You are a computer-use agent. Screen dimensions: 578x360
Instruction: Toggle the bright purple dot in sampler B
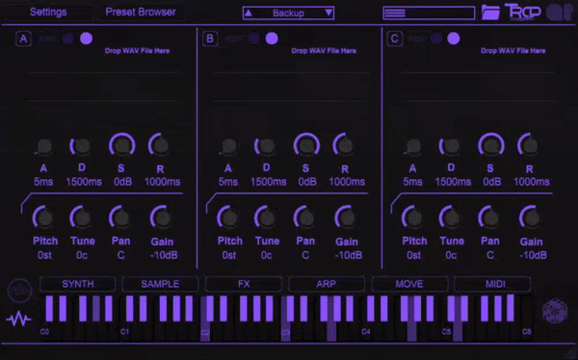click(272, 39)
